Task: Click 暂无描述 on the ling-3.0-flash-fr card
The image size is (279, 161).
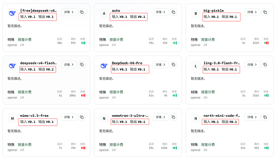Action: pos(198,79)
